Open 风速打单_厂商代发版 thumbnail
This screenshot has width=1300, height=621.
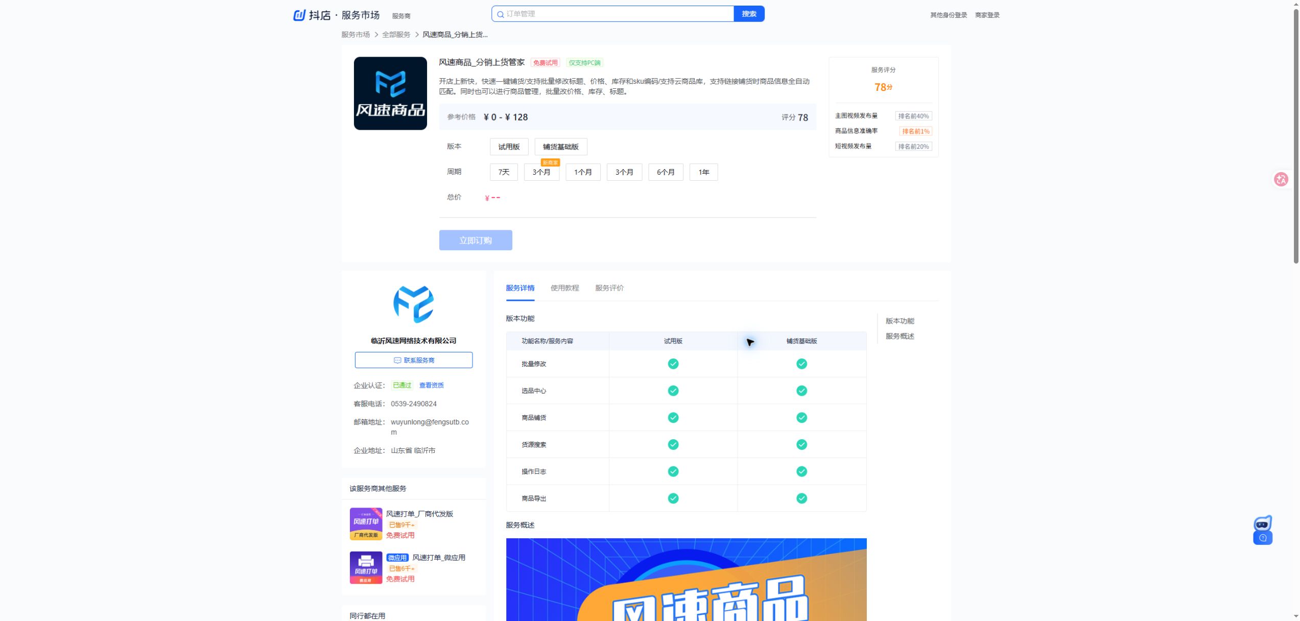(366, 524)
